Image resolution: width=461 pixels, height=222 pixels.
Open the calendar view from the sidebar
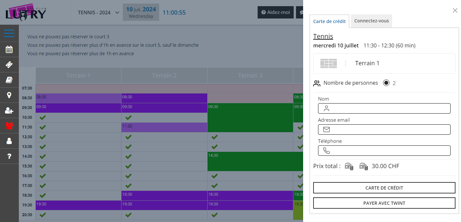tap(9, 50)
